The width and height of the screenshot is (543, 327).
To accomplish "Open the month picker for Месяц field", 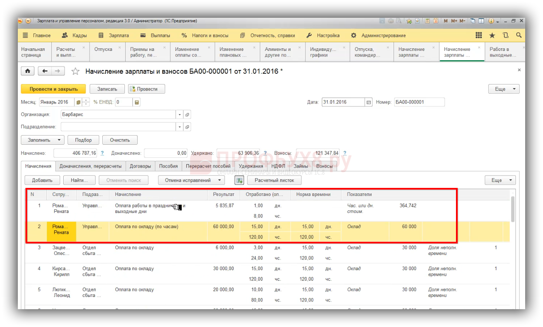I will tap(78, 102).
